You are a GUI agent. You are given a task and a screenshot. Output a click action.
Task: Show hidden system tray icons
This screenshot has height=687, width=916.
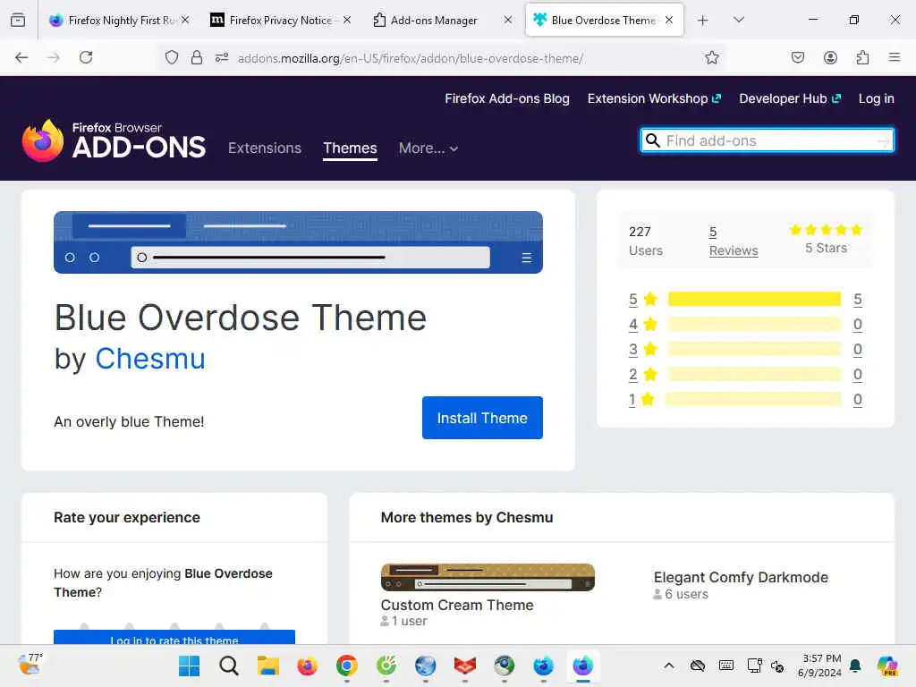tap(669, 666)
